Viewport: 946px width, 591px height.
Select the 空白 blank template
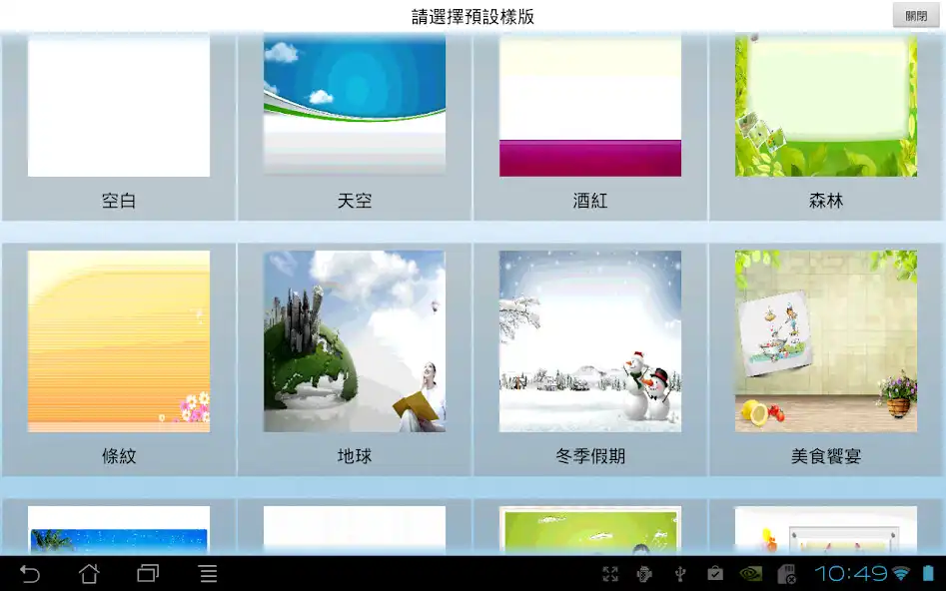[x=119, y=105]
